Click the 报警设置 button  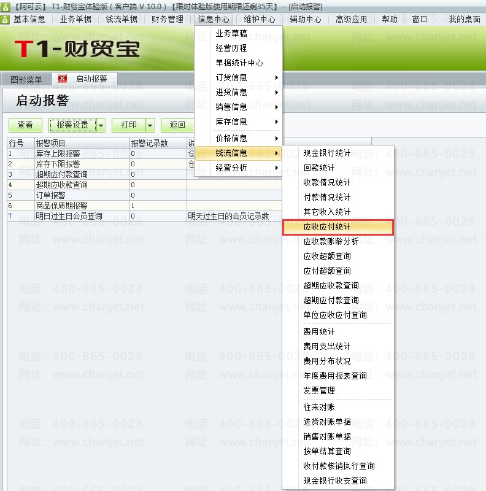(72, 125)
